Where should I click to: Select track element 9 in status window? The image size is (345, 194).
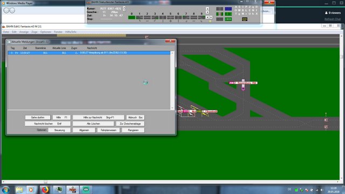[x=201, y=17]
